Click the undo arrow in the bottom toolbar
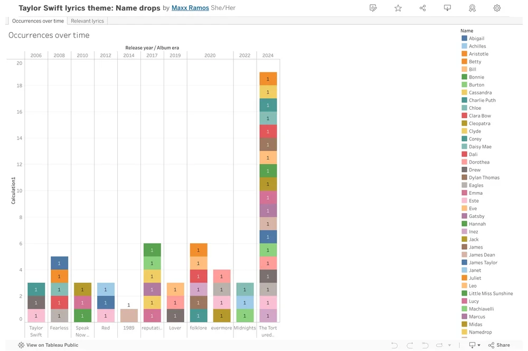The image size is (528, 351). tap(394, 345)
